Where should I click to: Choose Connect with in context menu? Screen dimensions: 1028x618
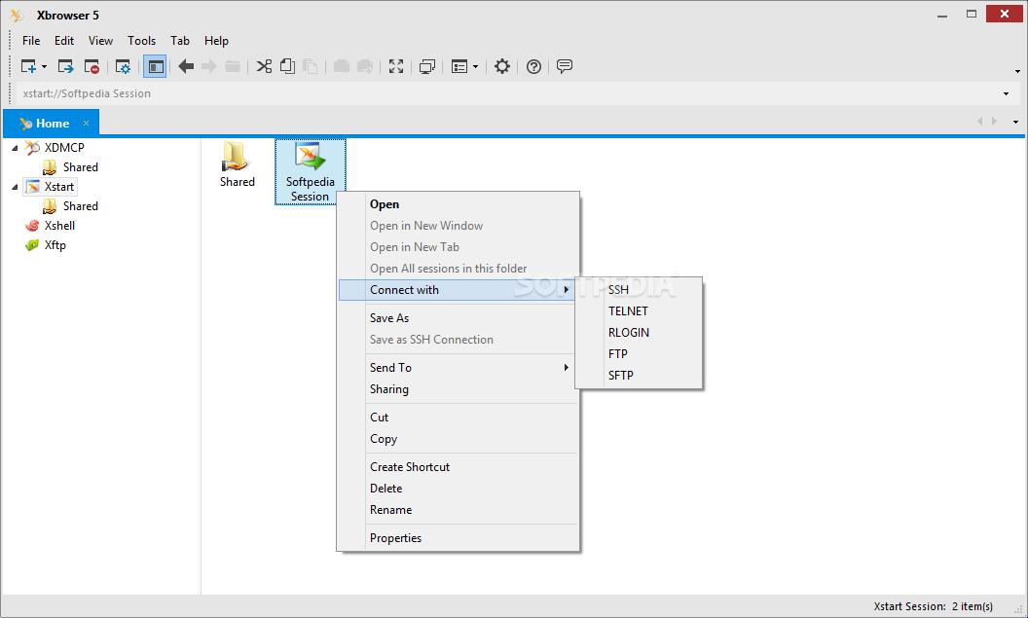pos(459,290)
